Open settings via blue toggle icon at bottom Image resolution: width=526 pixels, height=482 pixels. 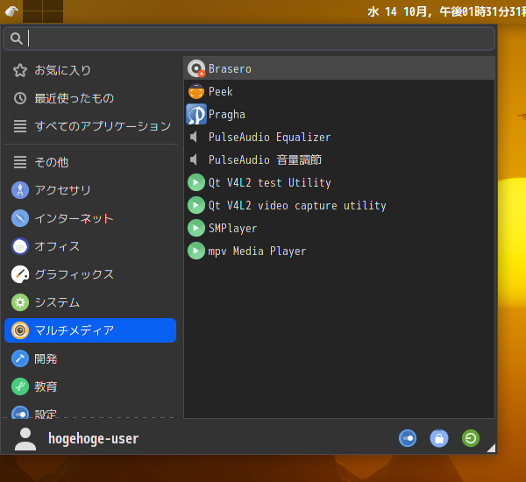(x=408, y=438)
